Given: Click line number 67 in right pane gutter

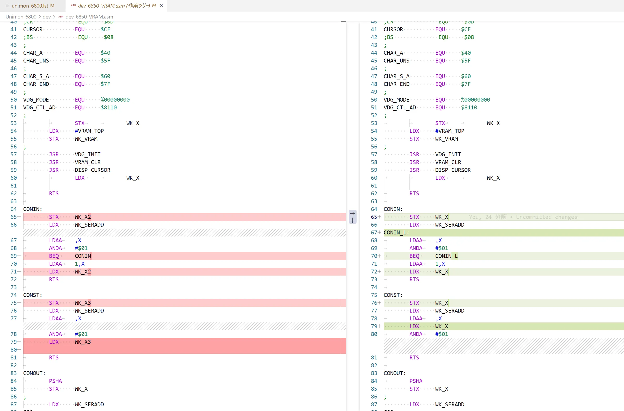Looking at the screenshot, I should [x=374, y=233].
